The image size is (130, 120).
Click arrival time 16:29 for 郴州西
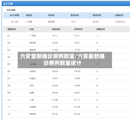(x=55, y=43)
